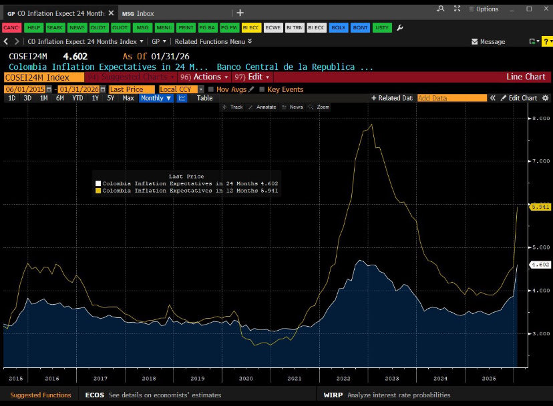Close the CO Inflation Expect tab

[x=111, y=13]
